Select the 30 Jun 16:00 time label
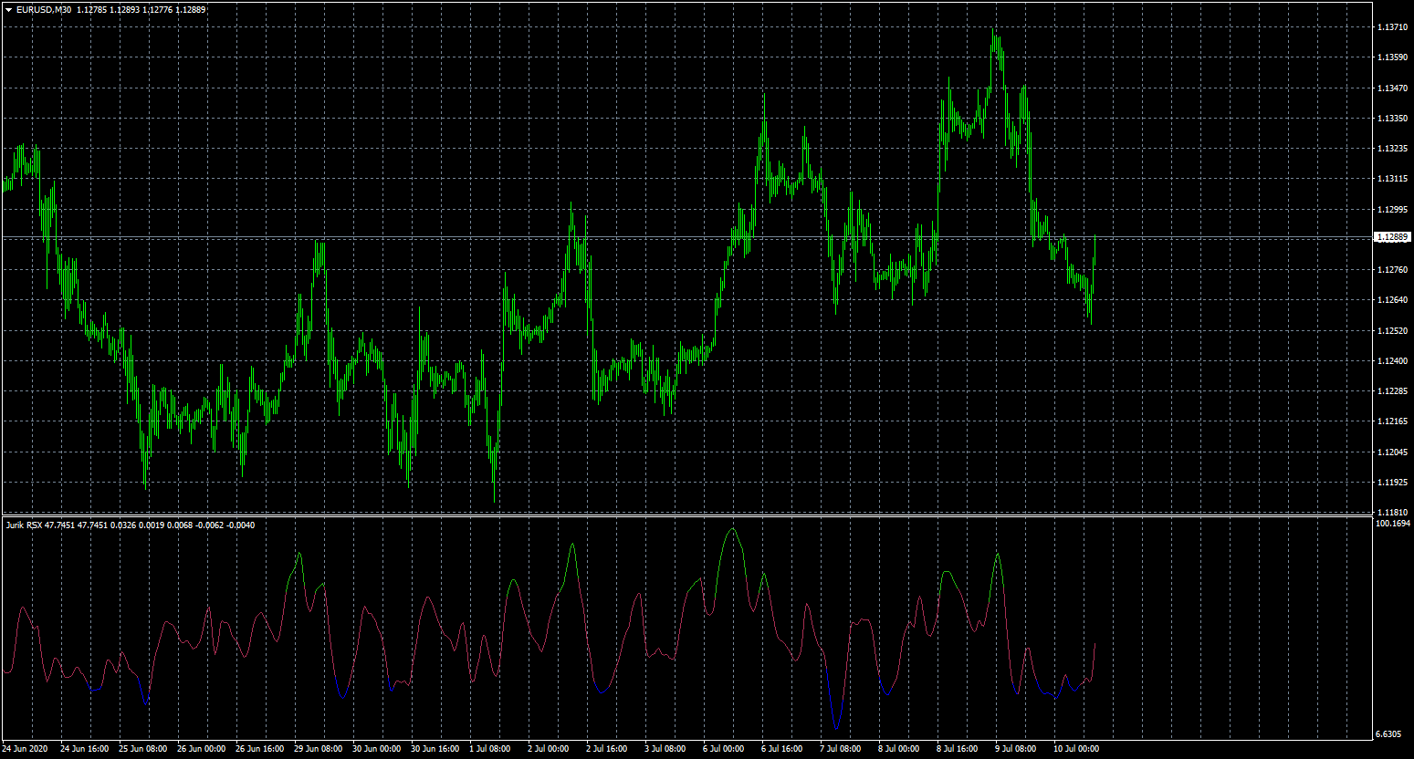1414x759 pixels. point(435,749)
